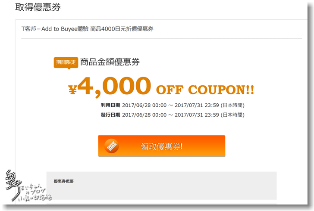The image size is (314, 211).
Task: Click the (日本時間) note on the 發行日期 line
Action: coord(232,115)
